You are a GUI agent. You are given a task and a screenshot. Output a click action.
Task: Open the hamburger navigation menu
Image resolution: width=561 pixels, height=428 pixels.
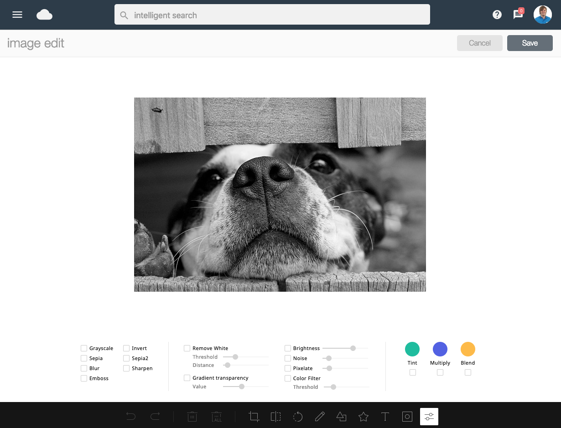tap(17, 15)
